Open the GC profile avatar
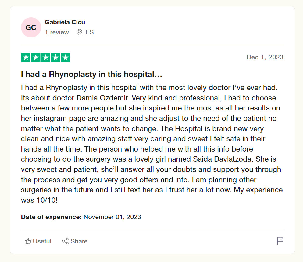This screenshot has width=303, height=262. coord(31,27)
